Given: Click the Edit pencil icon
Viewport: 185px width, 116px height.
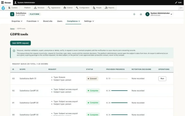Looking at the screenshot, I should point(176,2).
